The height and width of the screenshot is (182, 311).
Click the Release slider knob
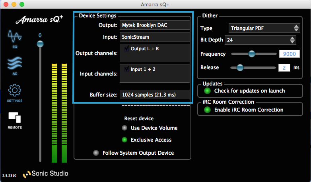240,68
